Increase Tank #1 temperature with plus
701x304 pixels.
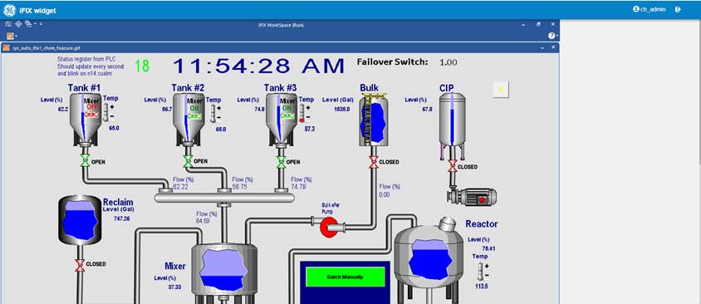[112, 107]
